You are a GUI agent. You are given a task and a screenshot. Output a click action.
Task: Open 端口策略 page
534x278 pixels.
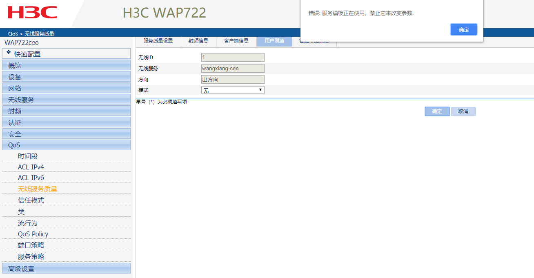coord(31,245)
